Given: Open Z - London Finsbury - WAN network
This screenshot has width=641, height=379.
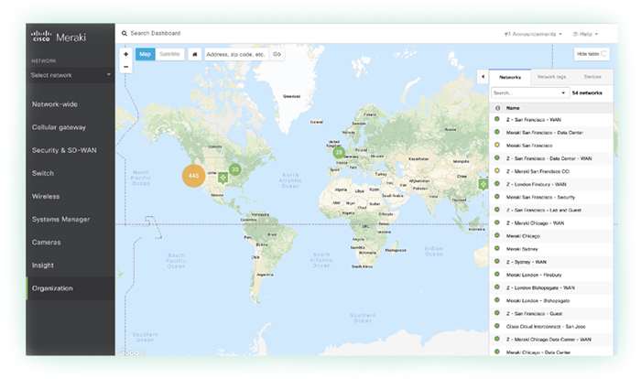Looking at the screenshot, I should [537, 184].
